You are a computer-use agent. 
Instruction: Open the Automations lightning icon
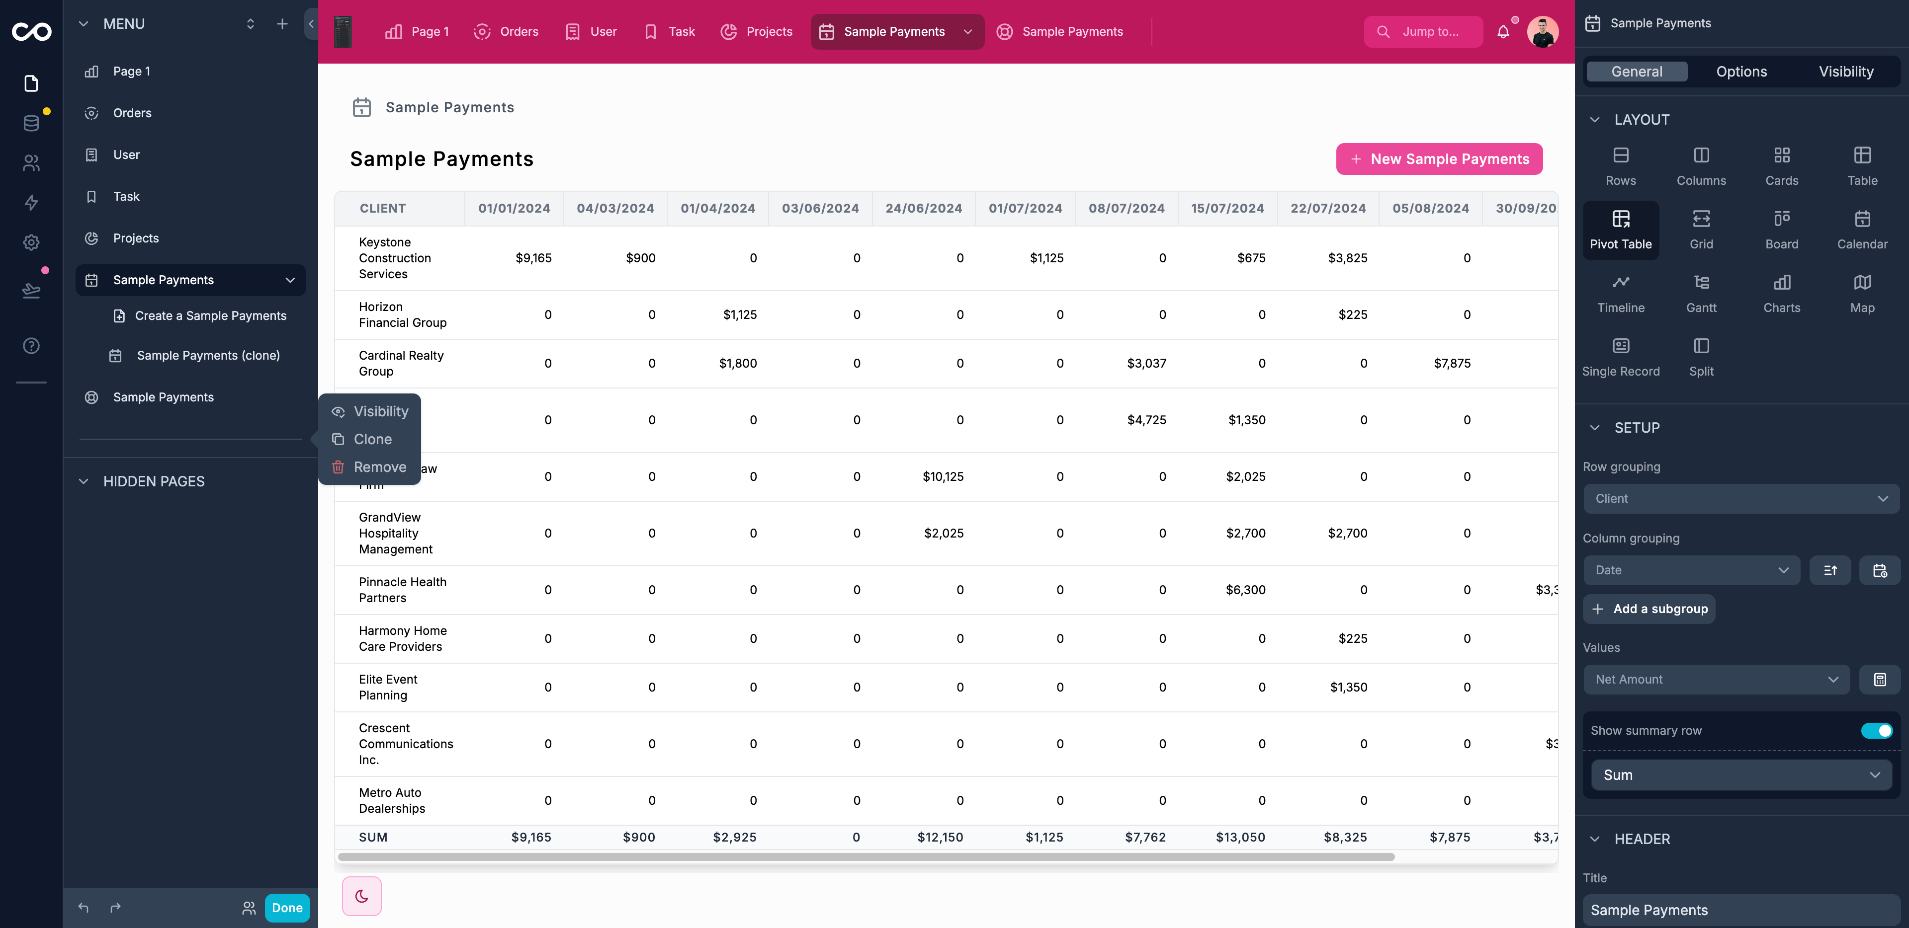[31, 202]
